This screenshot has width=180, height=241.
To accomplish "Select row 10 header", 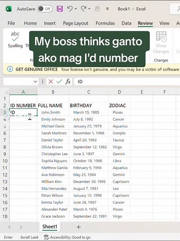I will tap(5, 161).
